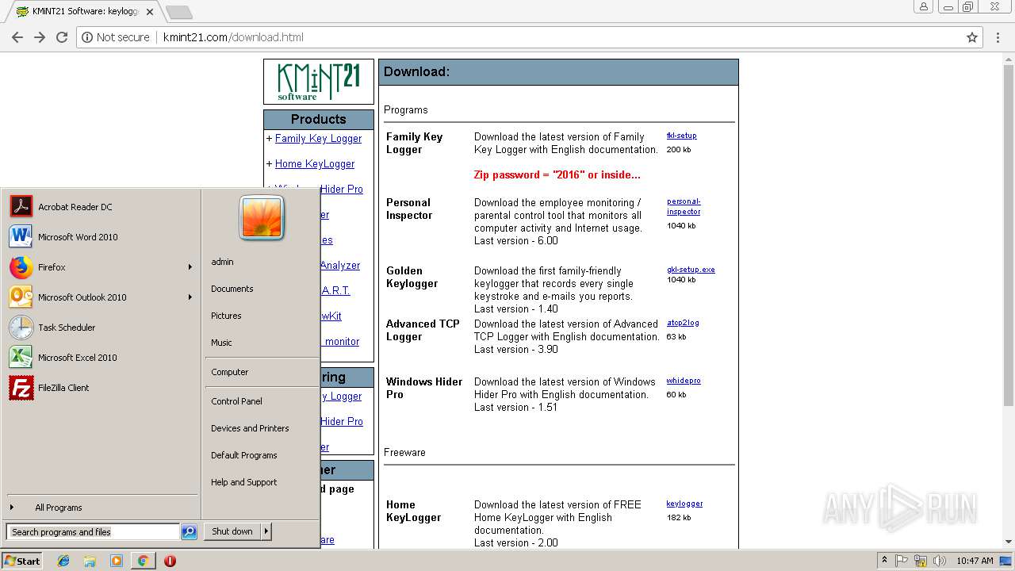Click KMiNT21 software logo
This screenshot has height=571, width=1015.
coord(318,82)
